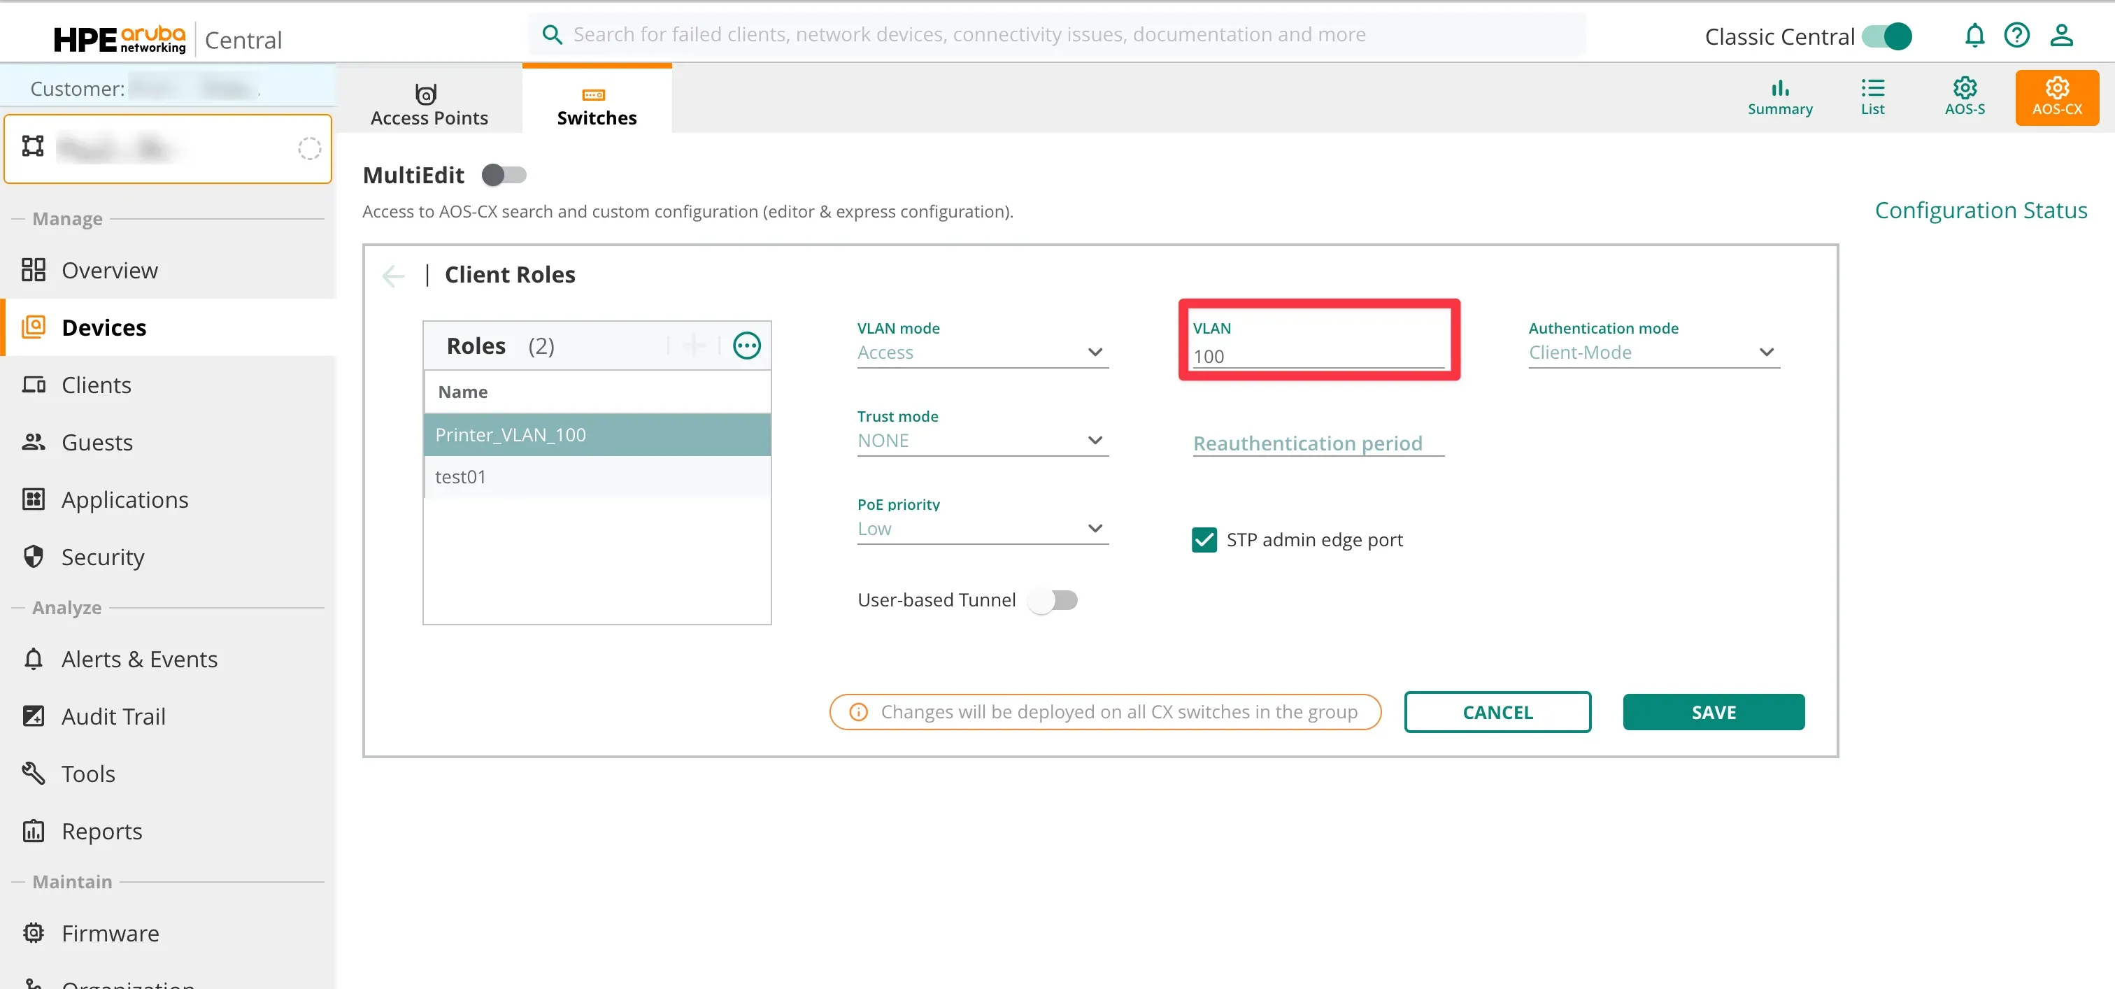Image resolution: width=2115 pixels, height=989 pixels.
Task: Open the help question mark icon
Action: pos(2016,35)
